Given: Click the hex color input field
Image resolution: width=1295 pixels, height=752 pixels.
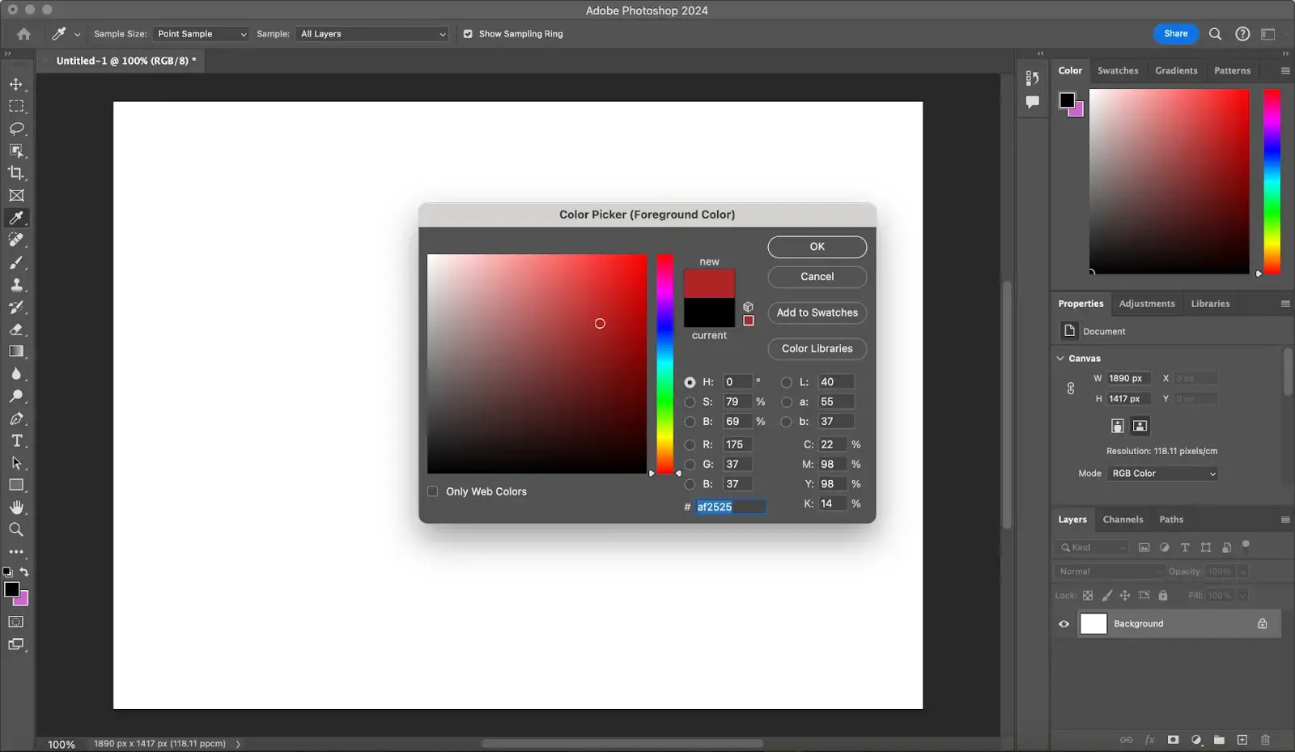Looking at the screenshot, I should 730,507.
